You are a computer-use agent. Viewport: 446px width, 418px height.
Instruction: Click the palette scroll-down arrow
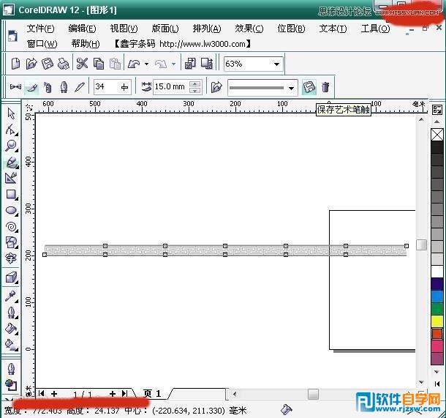437,372
